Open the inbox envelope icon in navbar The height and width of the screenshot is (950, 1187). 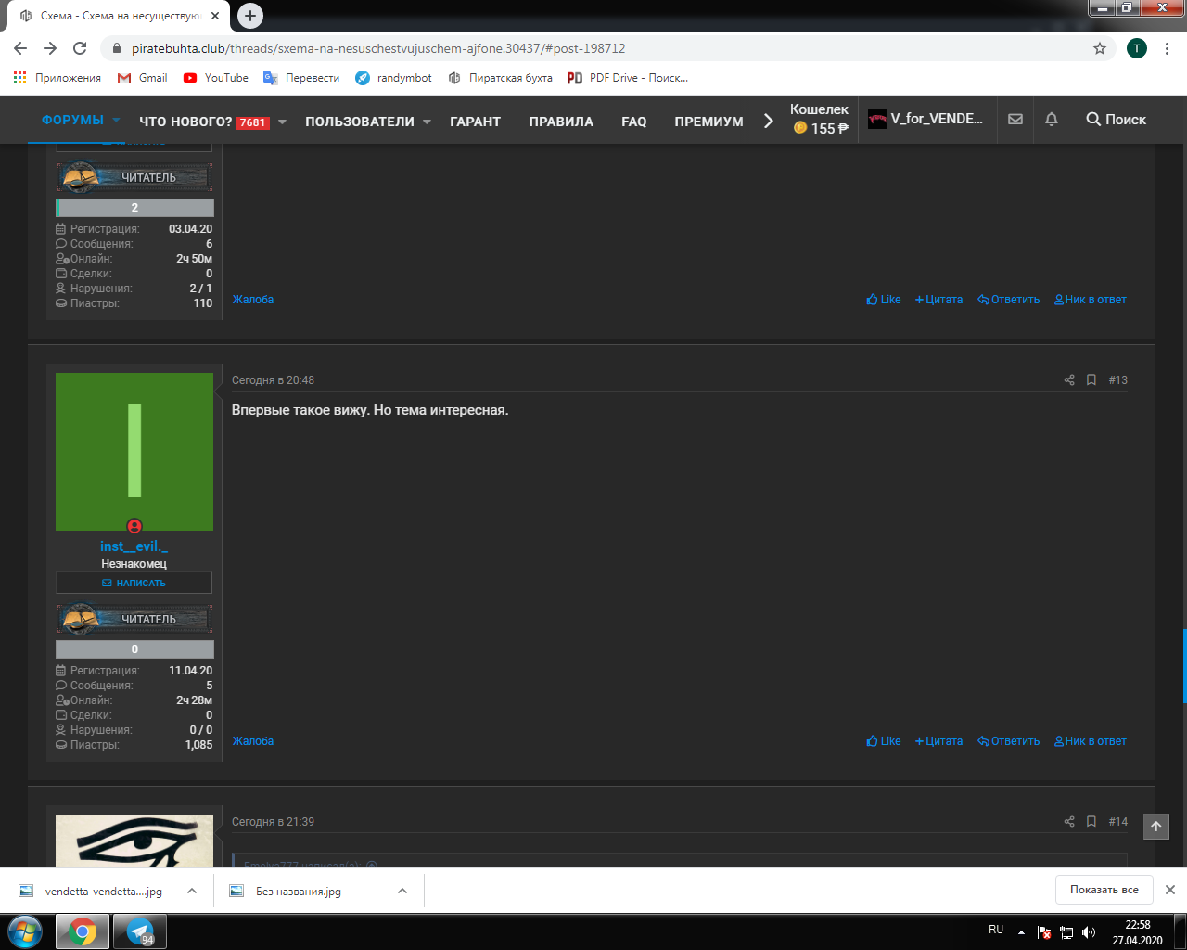click(1015, 120)
